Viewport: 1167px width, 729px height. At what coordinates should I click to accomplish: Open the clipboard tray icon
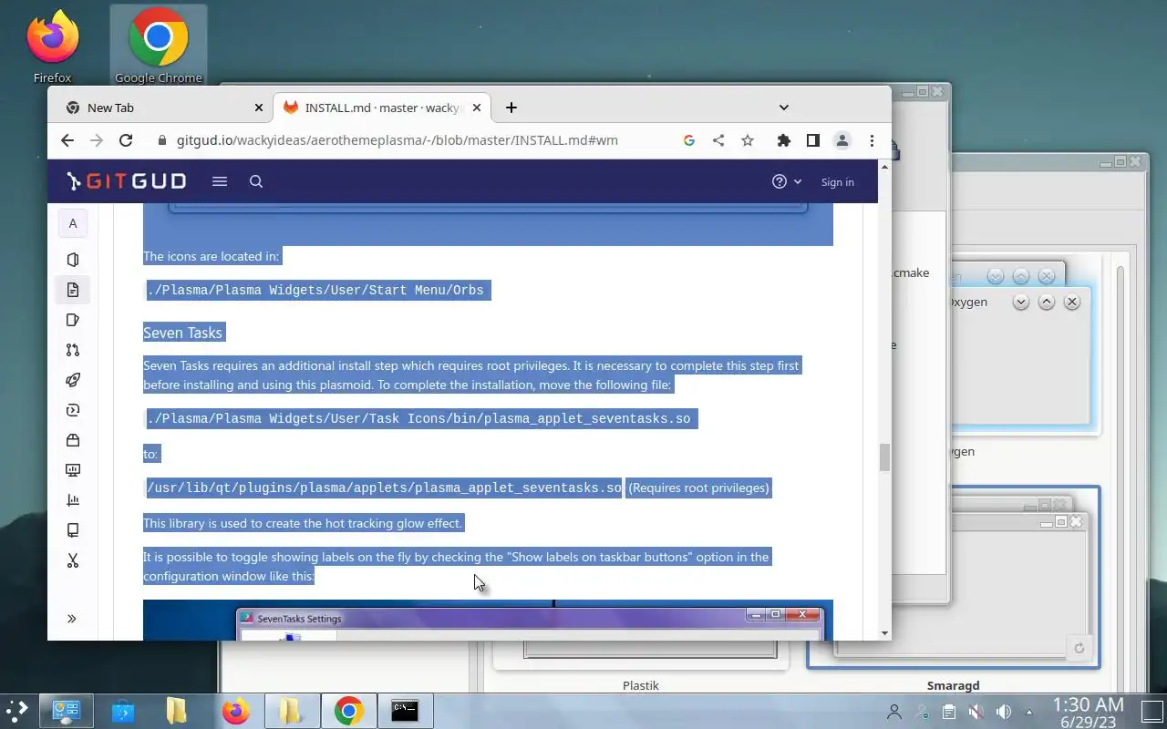pos(948,712)
